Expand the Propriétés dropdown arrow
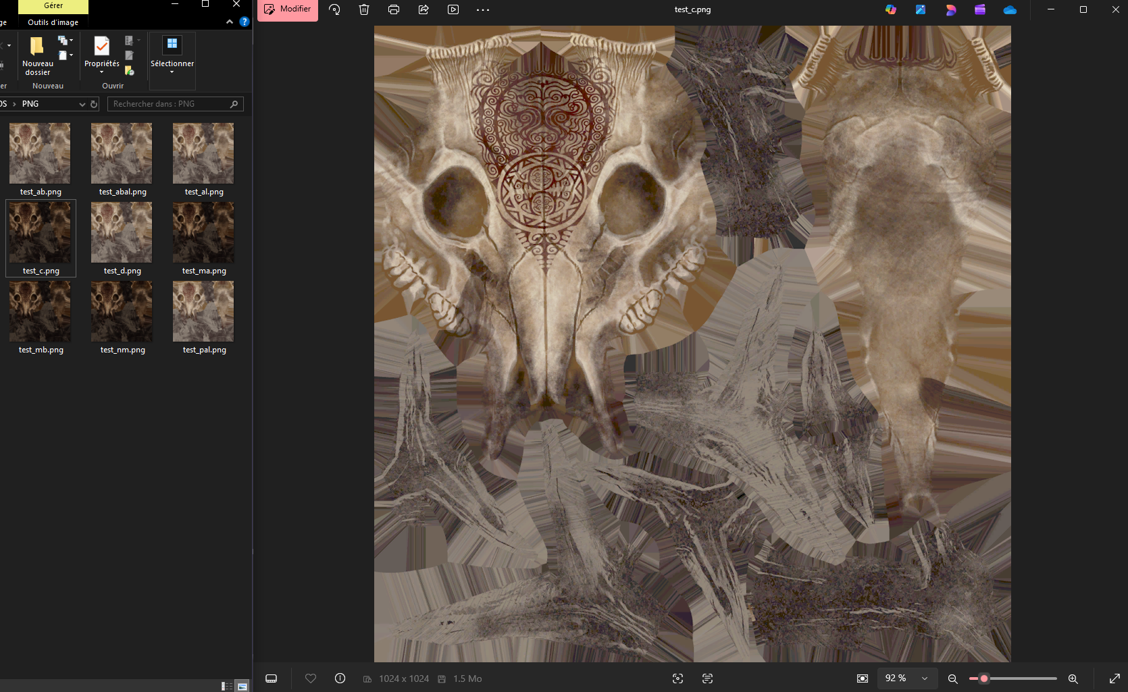1128x692 pixels. pos(101,72)
